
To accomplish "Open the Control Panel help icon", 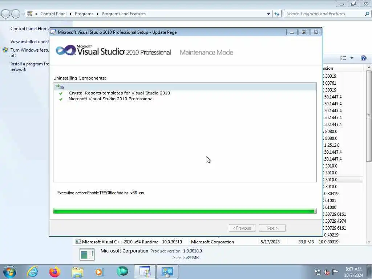I will tap(363, 58).
